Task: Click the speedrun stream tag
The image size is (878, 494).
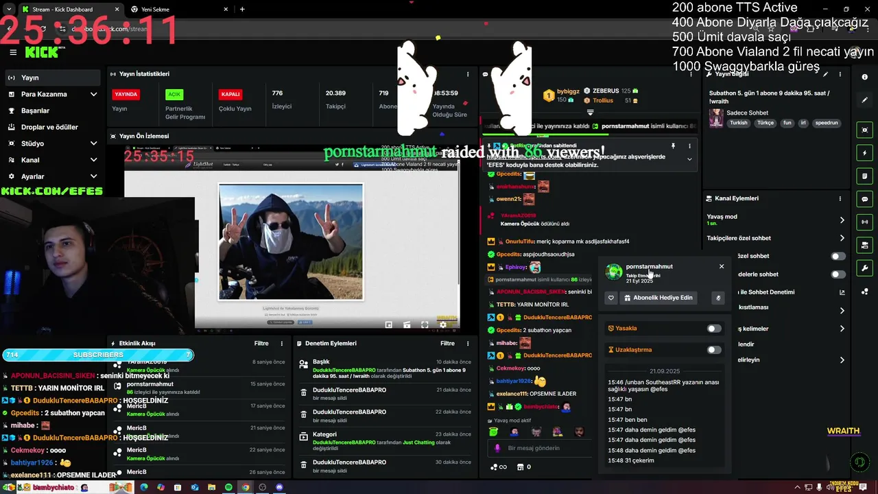Action: pyautogui.click(x=827, y=123)
